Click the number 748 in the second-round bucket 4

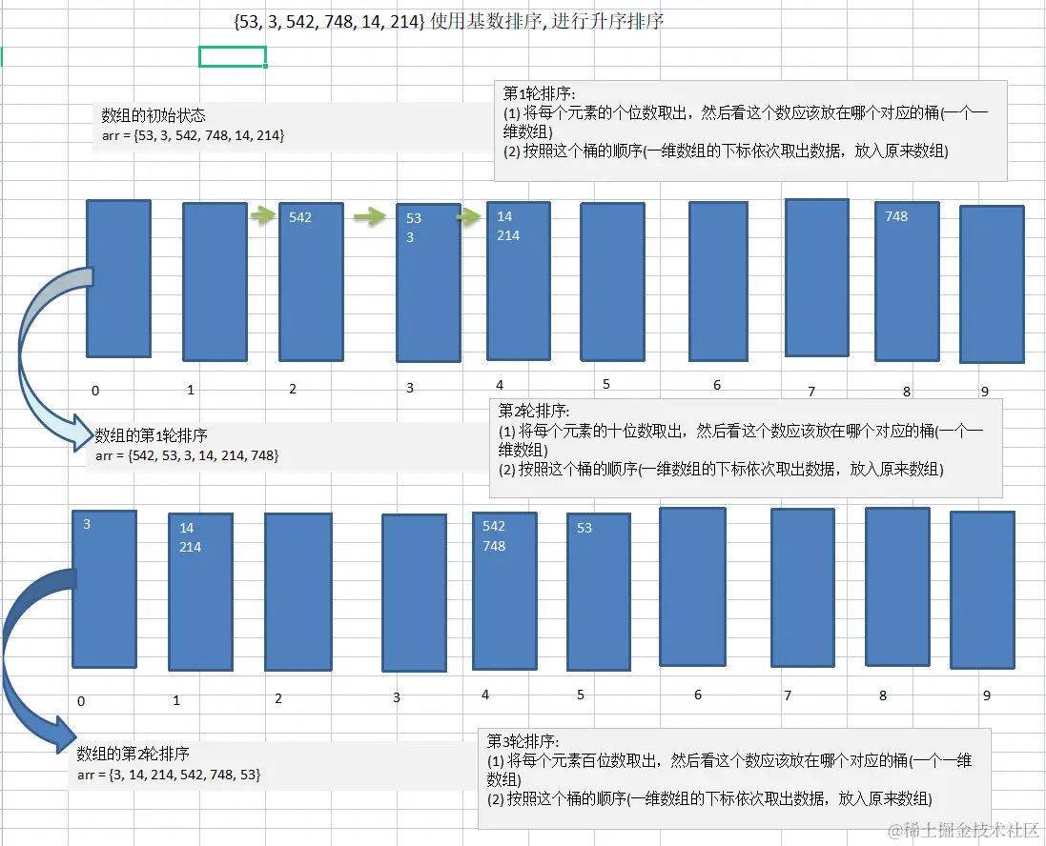click(494, 546)
